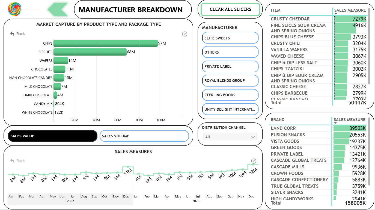The width and height of the screenshot is (375, 210).
Task: Select the Vista Goods brand row
Action: click(318, 141)
